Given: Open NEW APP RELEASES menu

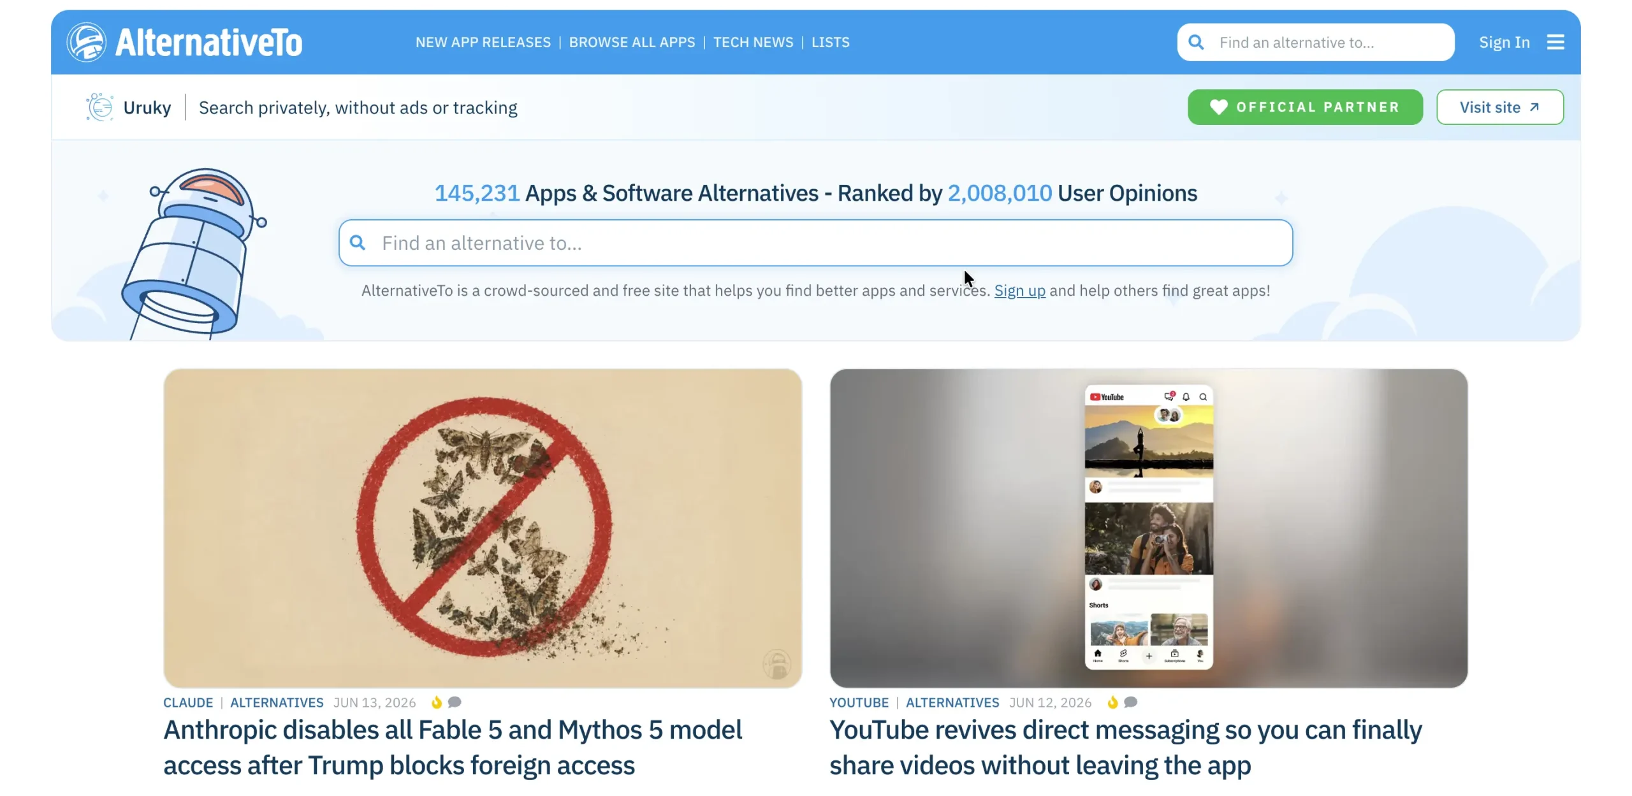Looking at the screenshot, I should coord(483,42).
